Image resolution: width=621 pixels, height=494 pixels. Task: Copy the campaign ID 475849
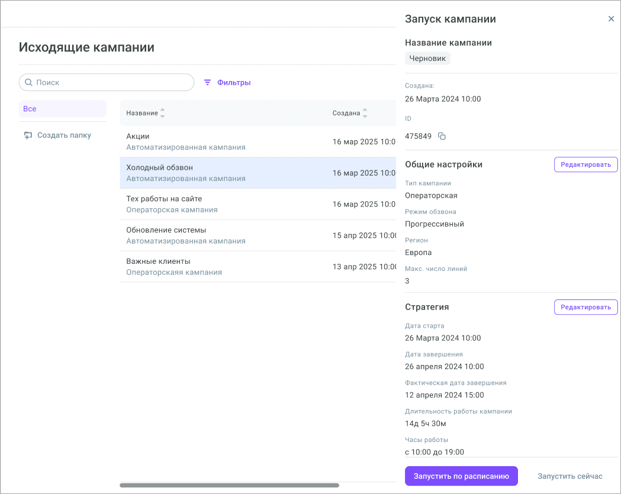[442, 136]
